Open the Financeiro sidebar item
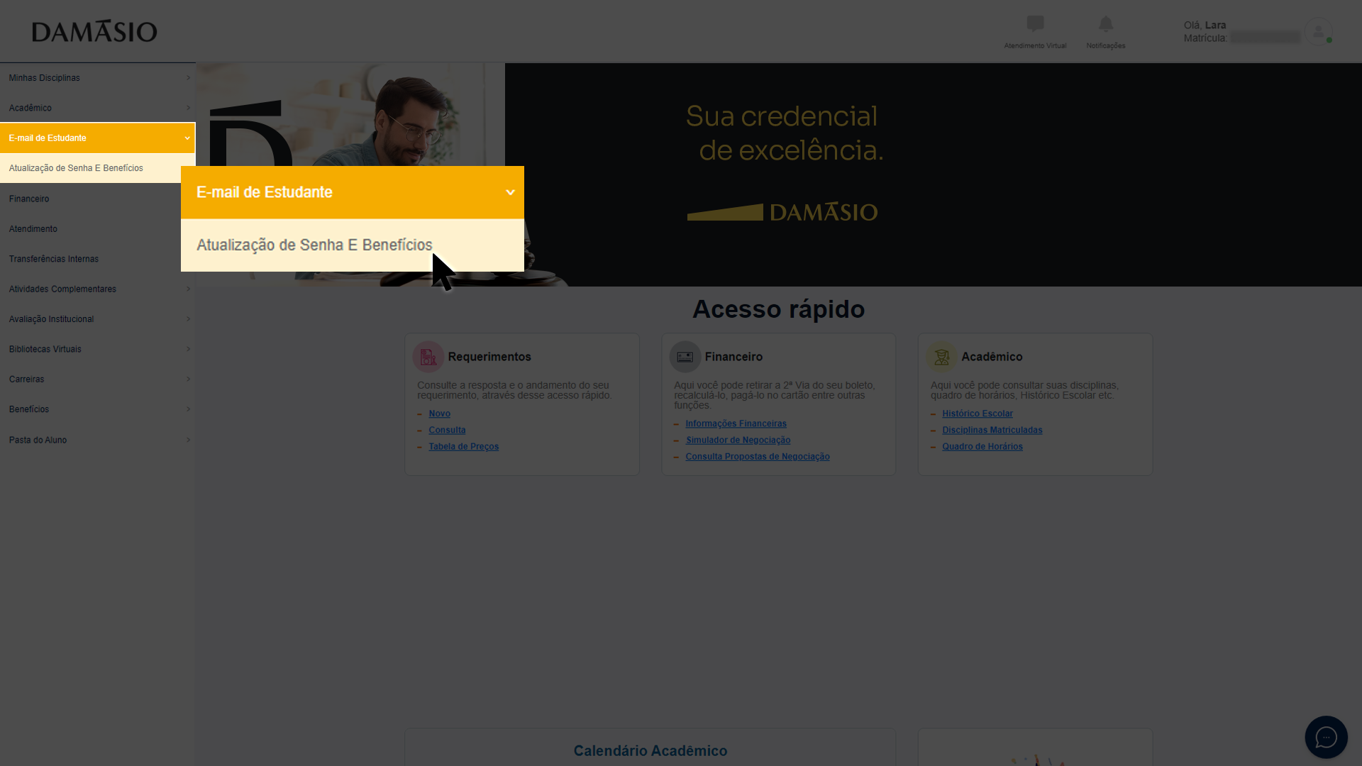This screenshot has width=1362, height=766. tap(97, 199)
